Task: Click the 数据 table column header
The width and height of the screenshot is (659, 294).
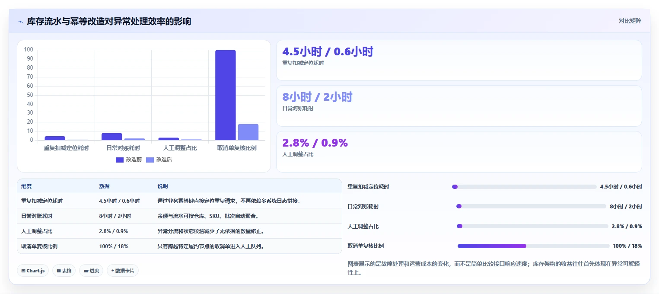Action: point(104,186)
